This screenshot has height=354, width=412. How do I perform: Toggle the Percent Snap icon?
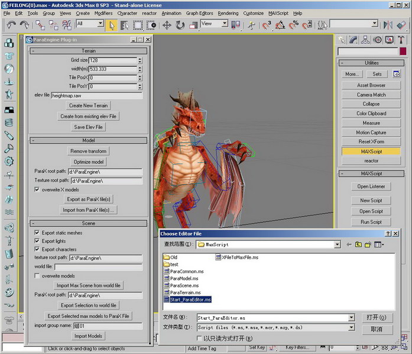tap(294, 25)
